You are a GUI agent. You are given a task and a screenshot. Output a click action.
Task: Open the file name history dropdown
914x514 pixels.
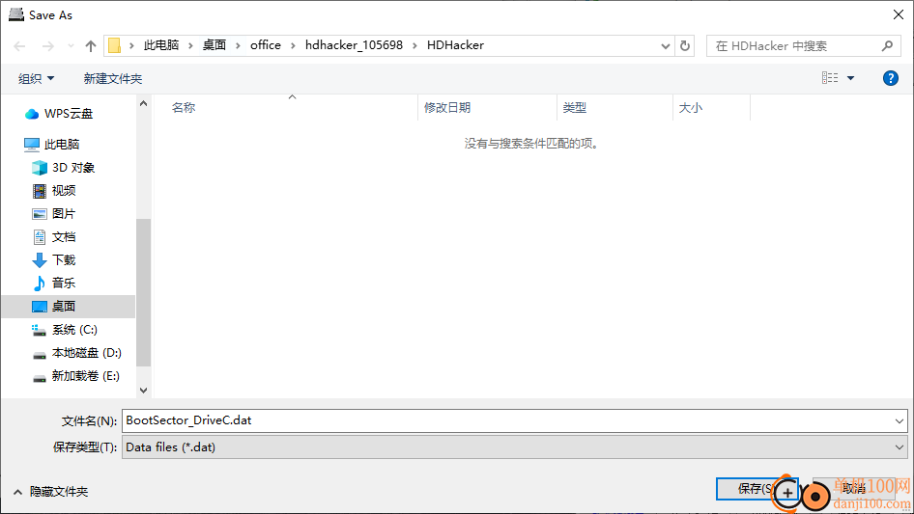(x=900, y=420)
